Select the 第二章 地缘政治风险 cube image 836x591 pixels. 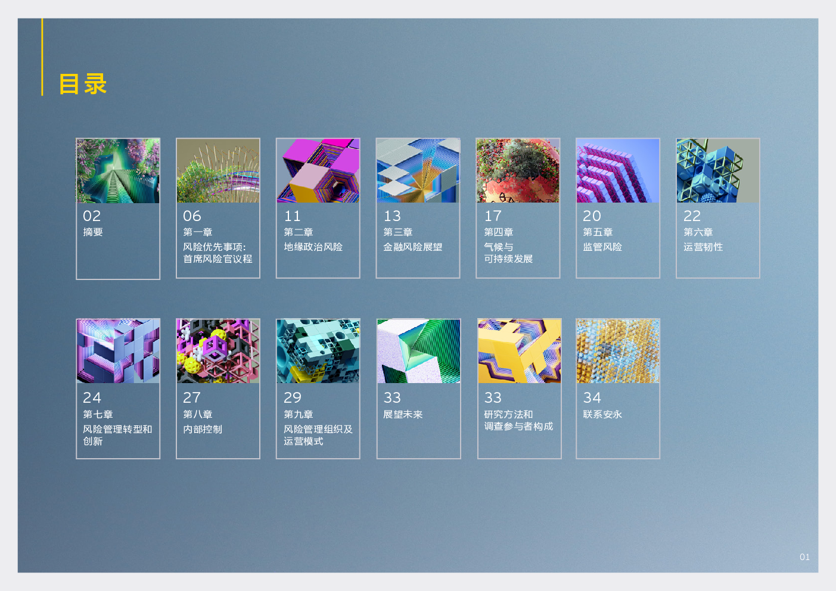click(x=318, y=171)
